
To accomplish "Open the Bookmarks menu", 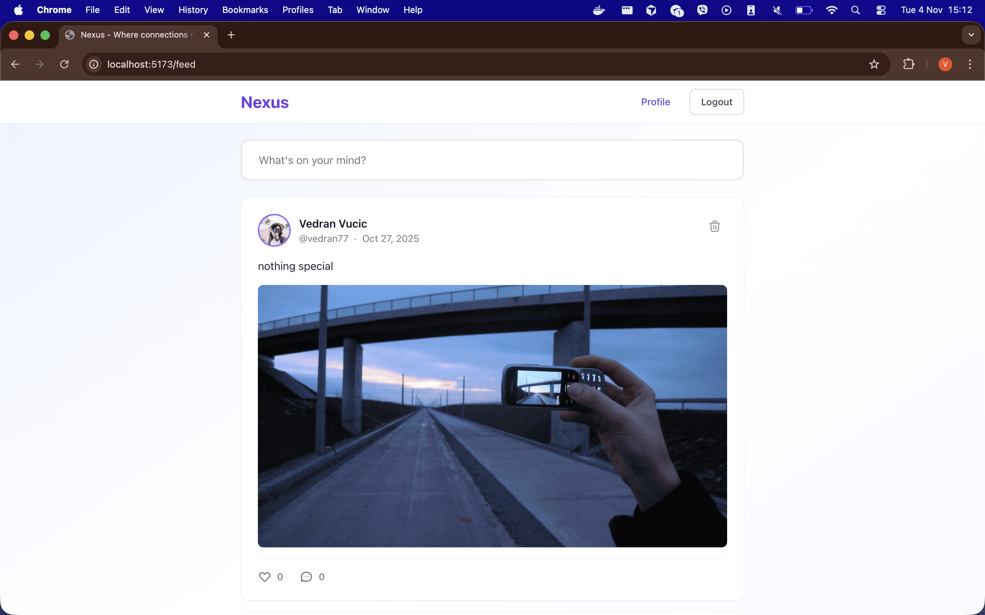I will coord(245,10).
